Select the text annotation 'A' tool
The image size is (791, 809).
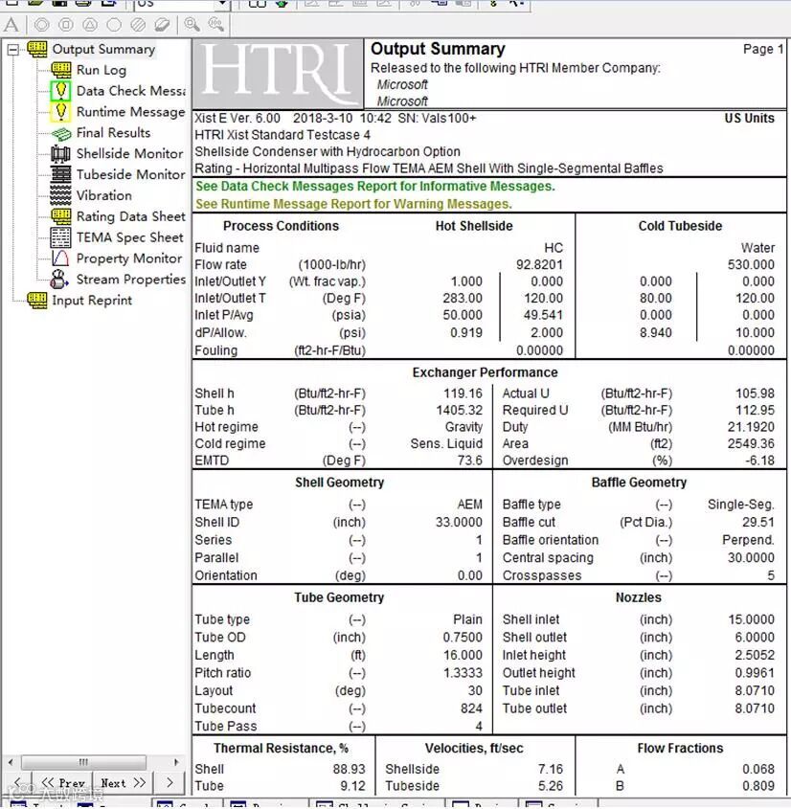[x=11, y=24]
